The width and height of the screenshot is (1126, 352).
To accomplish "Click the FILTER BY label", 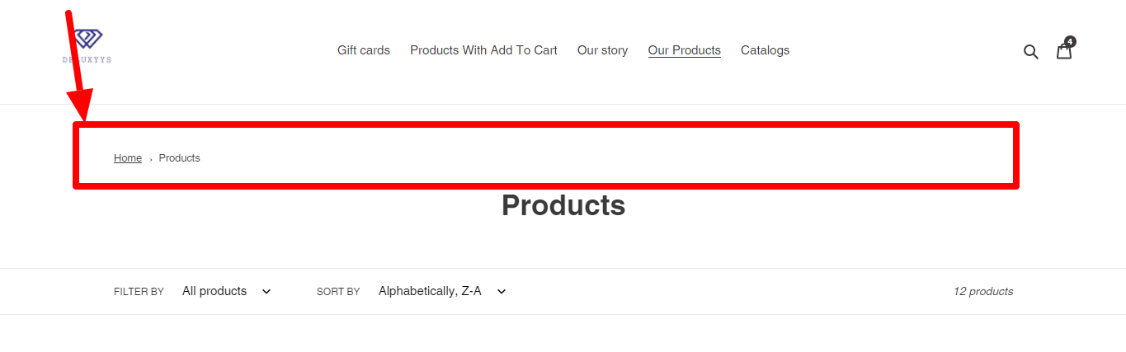I will tap(139, 292).
